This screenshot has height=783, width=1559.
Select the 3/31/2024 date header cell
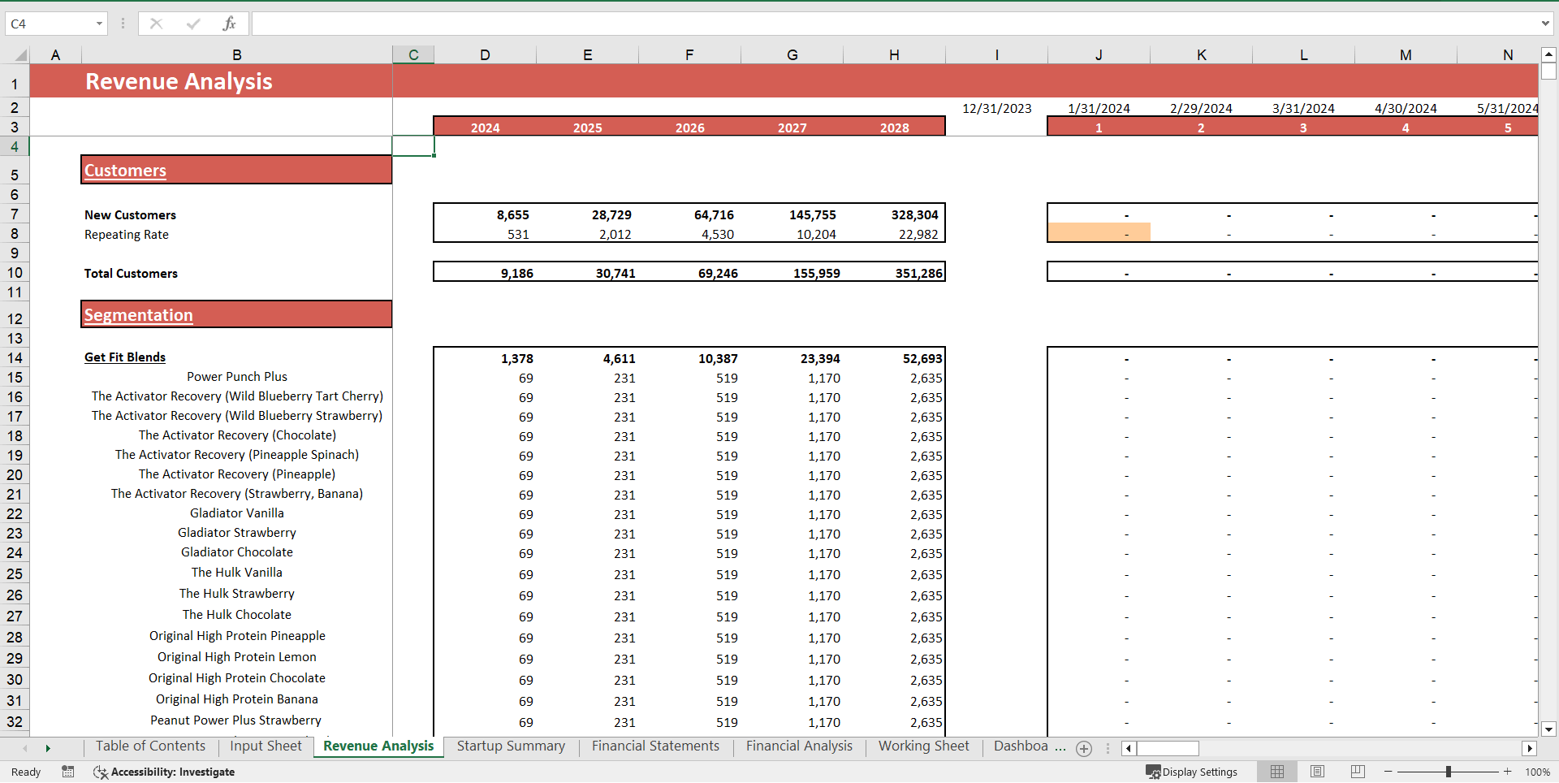point(1303,108)
